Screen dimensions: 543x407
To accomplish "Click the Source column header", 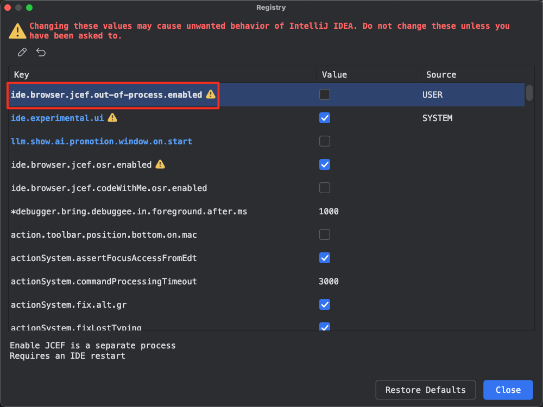I will [441, 75].
